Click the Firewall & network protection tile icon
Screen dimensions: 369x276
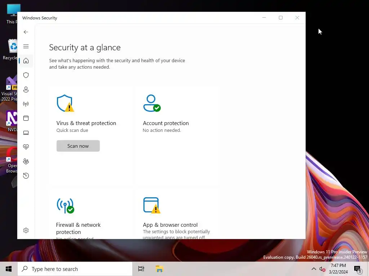click(66, 206)
